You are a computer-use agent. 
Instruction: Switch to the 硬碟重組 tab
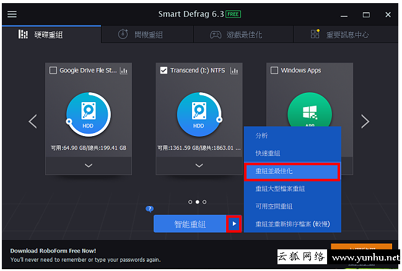pos(51,34)
